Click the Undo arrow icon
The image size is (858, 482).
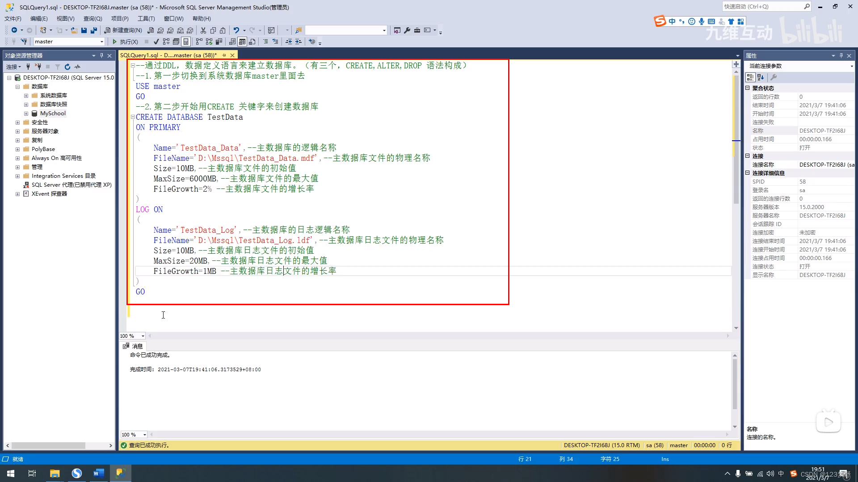[x=236, y=30]
